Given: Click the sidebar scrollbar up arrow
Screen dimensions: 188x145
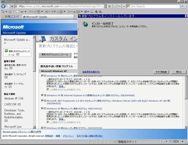Looking at the screenshot, I should (x=34, y=37).
